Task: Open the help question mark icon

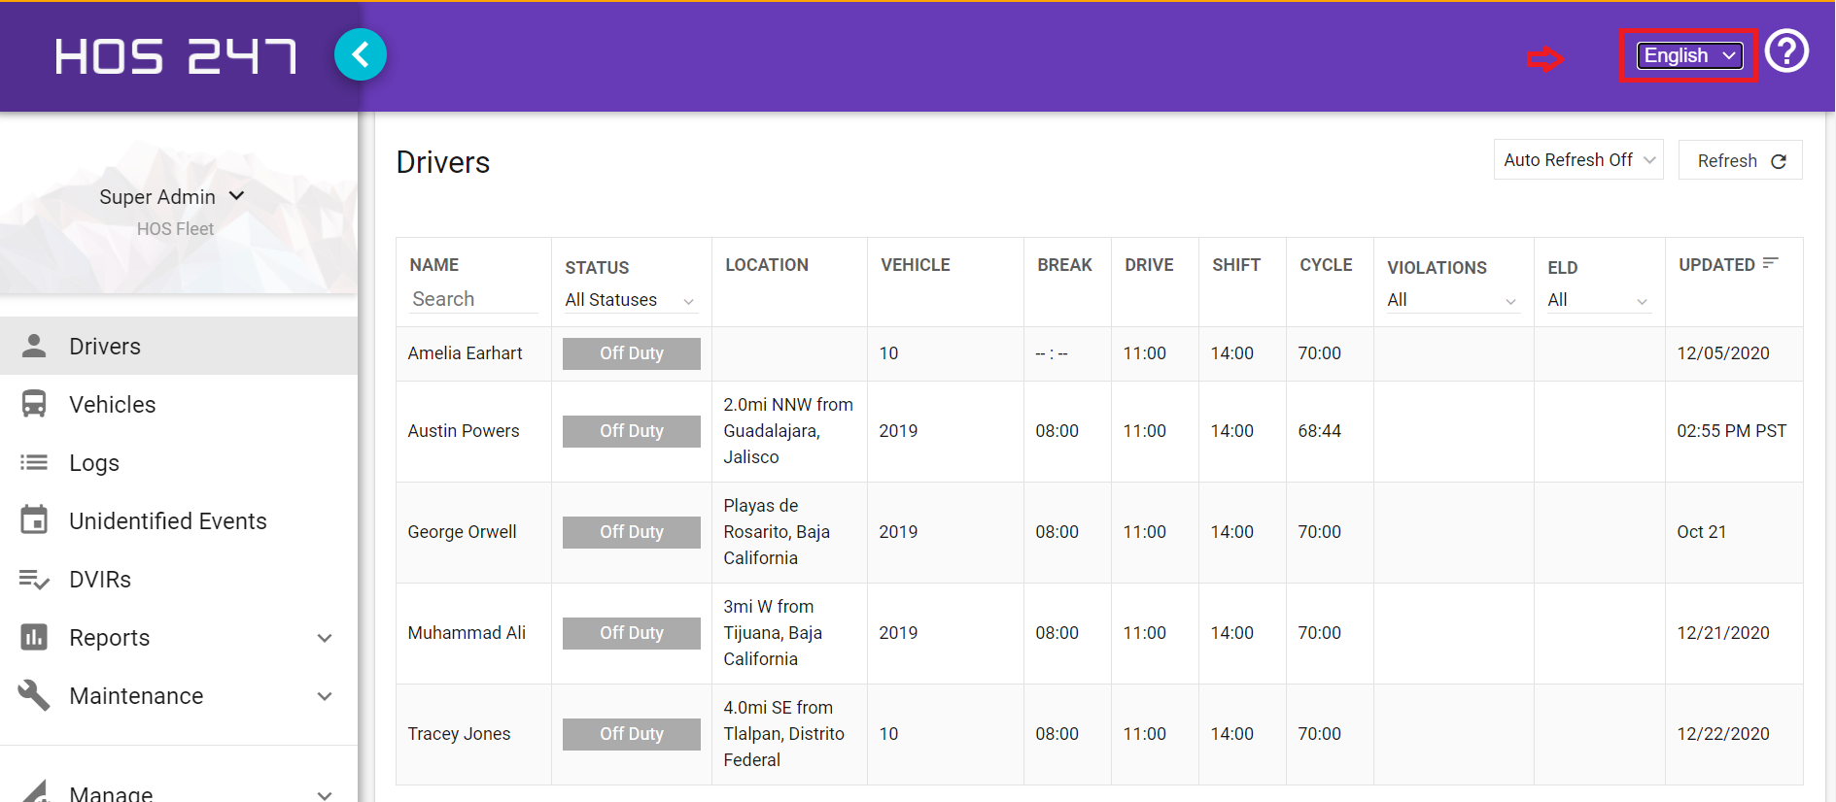Action: coord(1786,51)
